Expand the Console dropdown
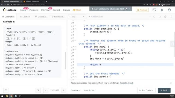Screen dimensions: 175x98 tap(75, 90)
